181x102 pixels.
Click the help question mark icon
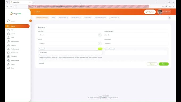coord(169,18)
